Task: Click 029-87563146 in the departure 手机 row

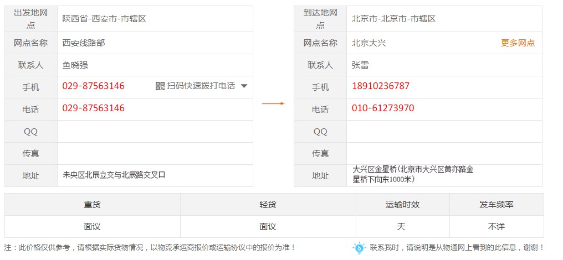Action: [93, 86]
